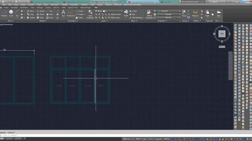Open the linetype ByLayer dropdown

pyautogui.click(x=169, y=17)
